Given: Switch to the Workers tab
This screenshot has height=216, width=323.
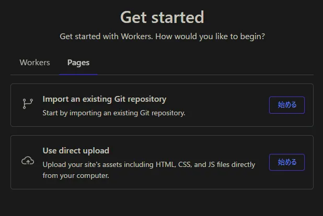Looking at the screenshot, I should 34,63.
